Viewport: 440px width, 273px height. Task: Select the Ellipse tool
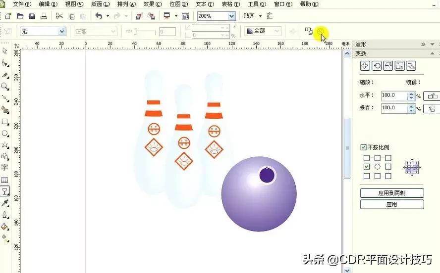pos(5,134)
